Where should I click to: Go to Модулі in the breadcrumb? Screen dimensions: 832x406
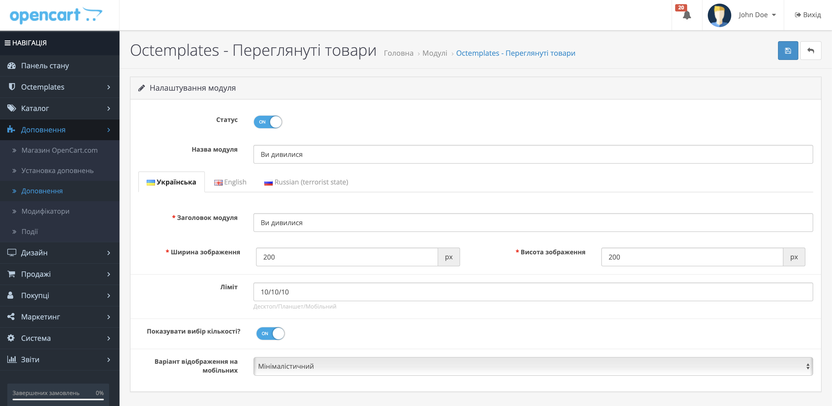point(435,53)
